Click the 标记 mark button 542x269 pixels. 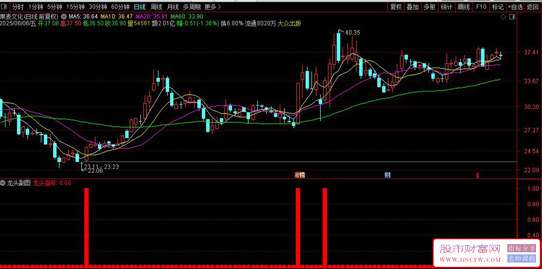498,6
